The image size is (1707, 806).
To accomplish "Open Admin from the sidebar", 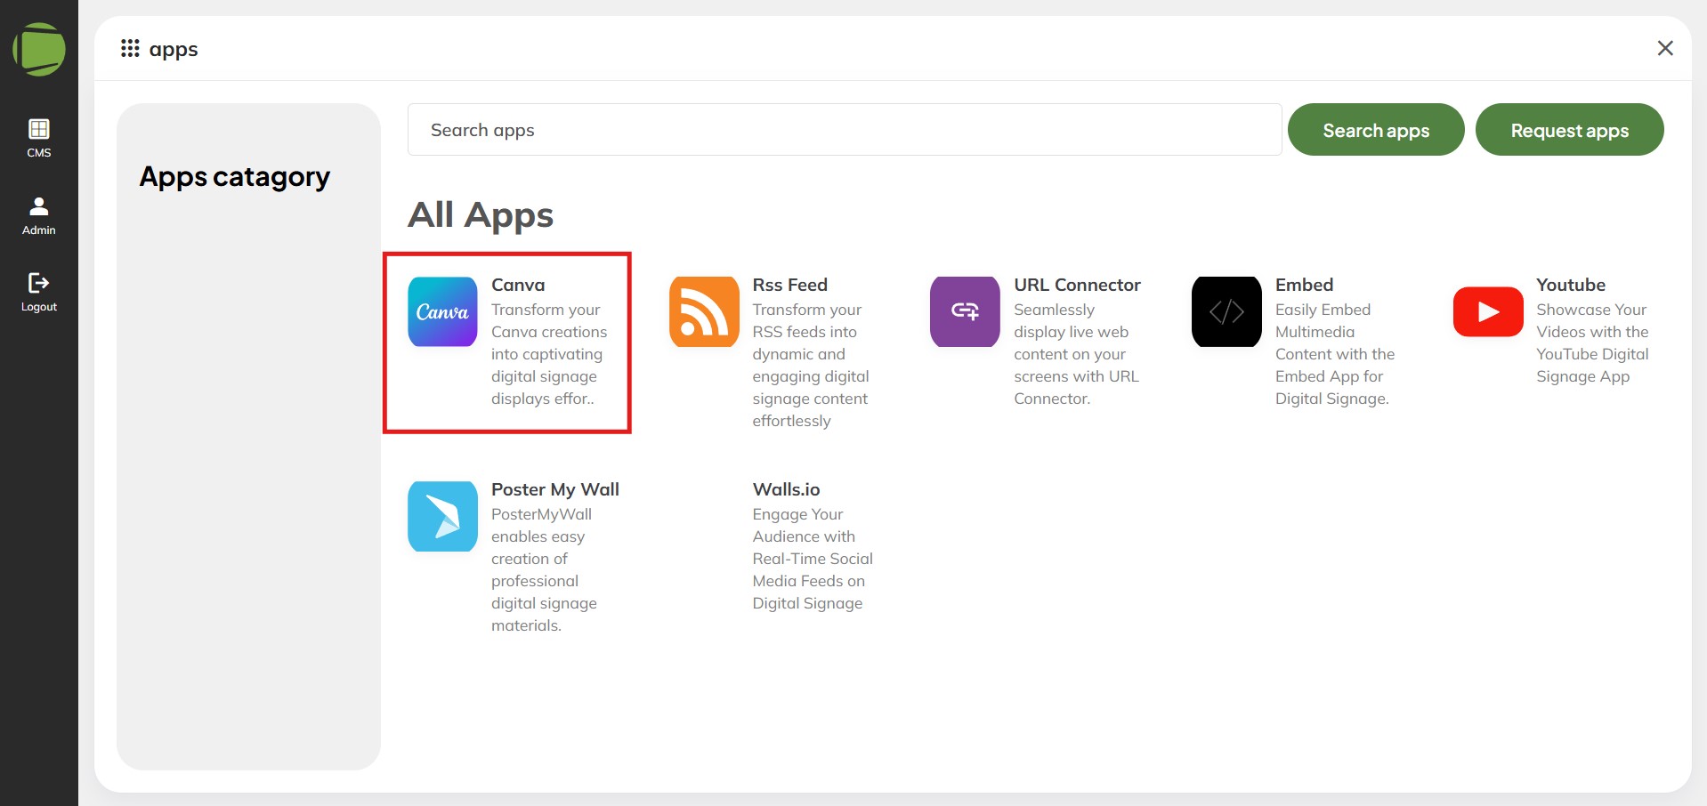I will pos(39,215).
